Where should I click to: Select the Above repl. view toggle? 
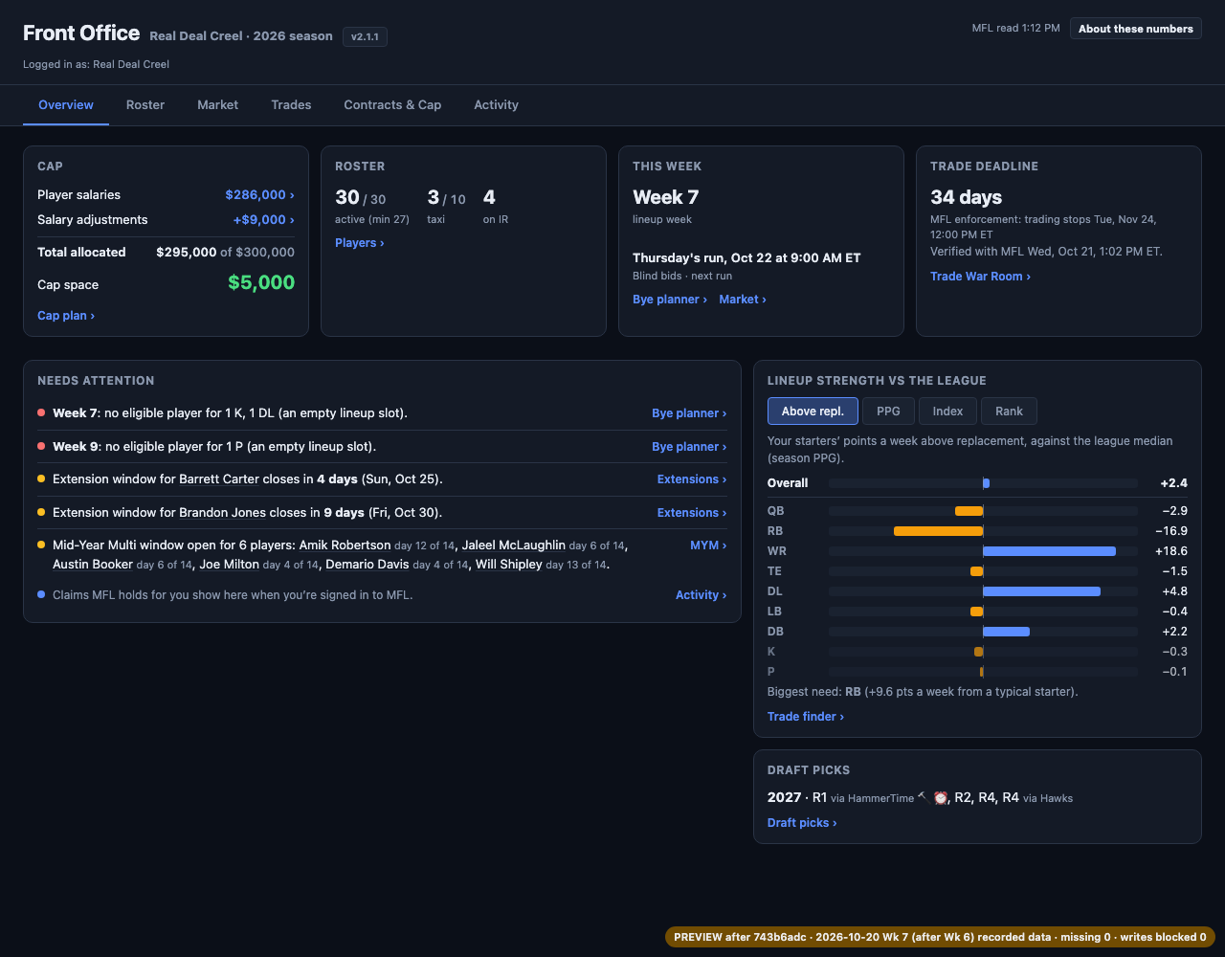point(813,412)
